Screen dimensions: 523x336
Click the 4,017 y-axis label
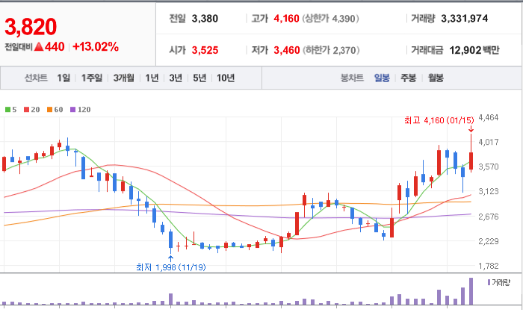(x=489, y=142)
